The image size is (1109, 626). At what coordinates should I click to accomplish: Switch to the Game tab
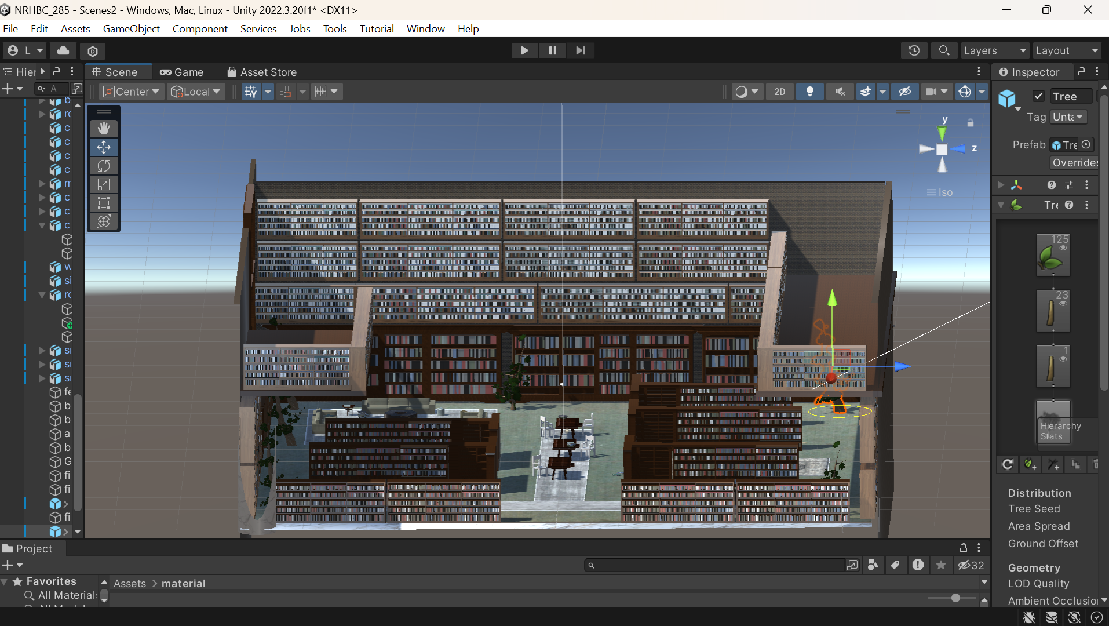(x=182, y=72)
